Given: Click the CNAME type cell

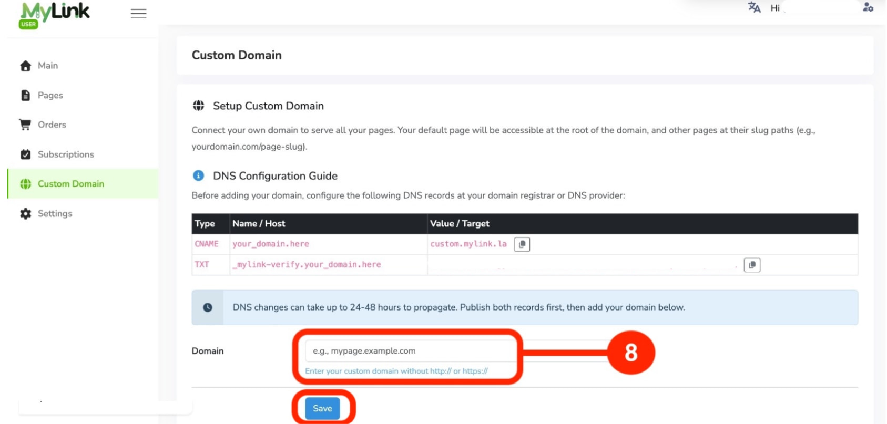Looking at the screenshot, I should tap(210, 244).
